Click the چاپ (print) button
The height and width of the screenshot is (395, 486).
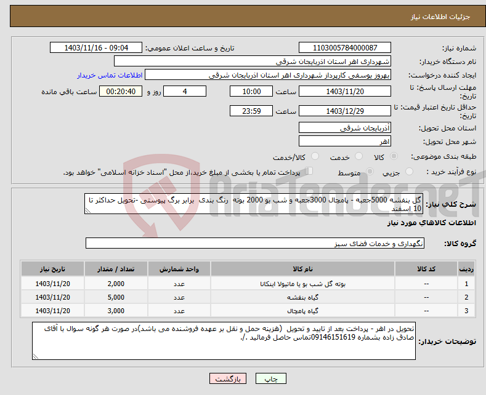tap(270, 378)
